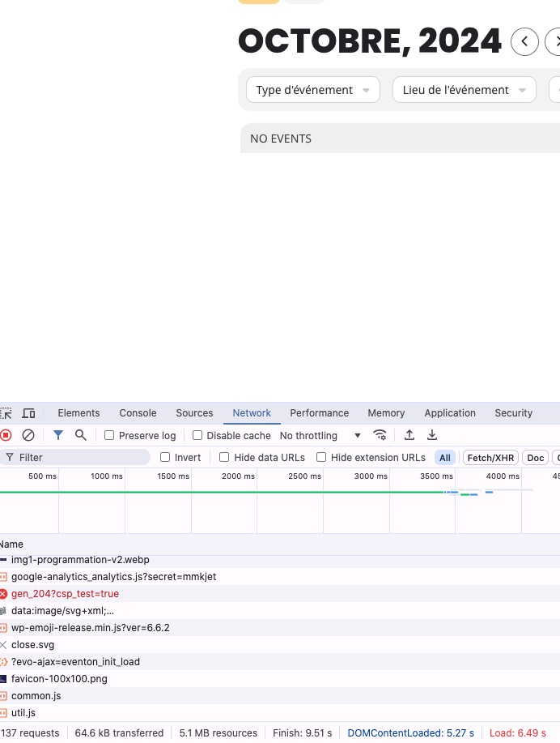Click icon beside google-analytics_analytics.js
The height and width of the screenshot is (743, 560).
pyautogui.click(x=4, y=577)
